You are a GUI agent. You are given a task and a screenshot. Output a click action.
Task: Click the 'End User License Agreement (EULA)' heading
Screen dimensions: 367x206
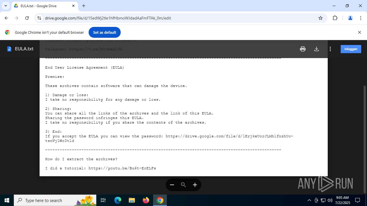(x=85, y=68)
